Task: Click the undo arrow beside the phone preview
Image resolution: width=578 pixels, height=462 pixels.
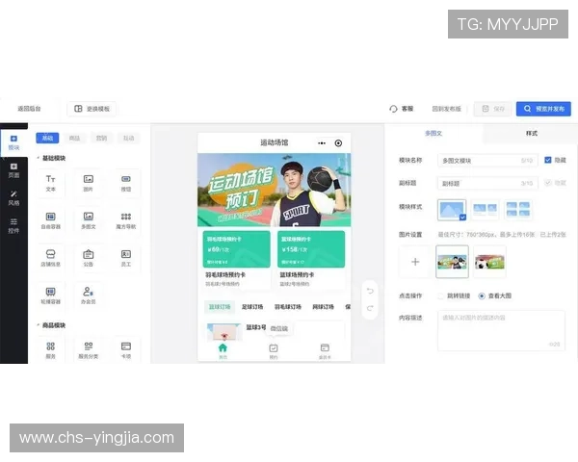Action: coord(370,291)
